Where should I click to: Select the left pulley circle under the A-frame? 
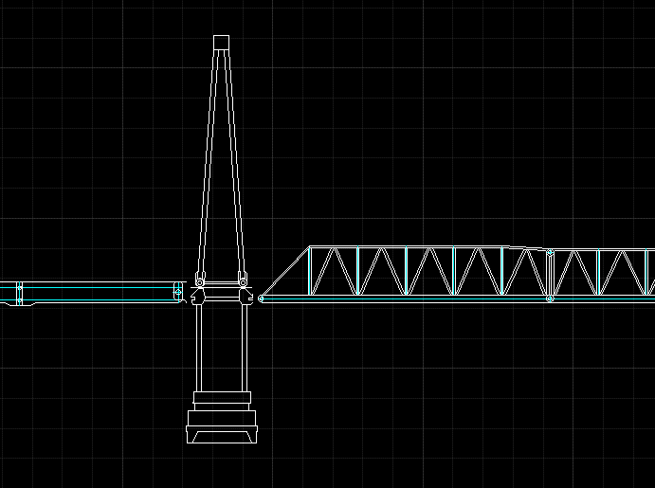click(200, 282)
